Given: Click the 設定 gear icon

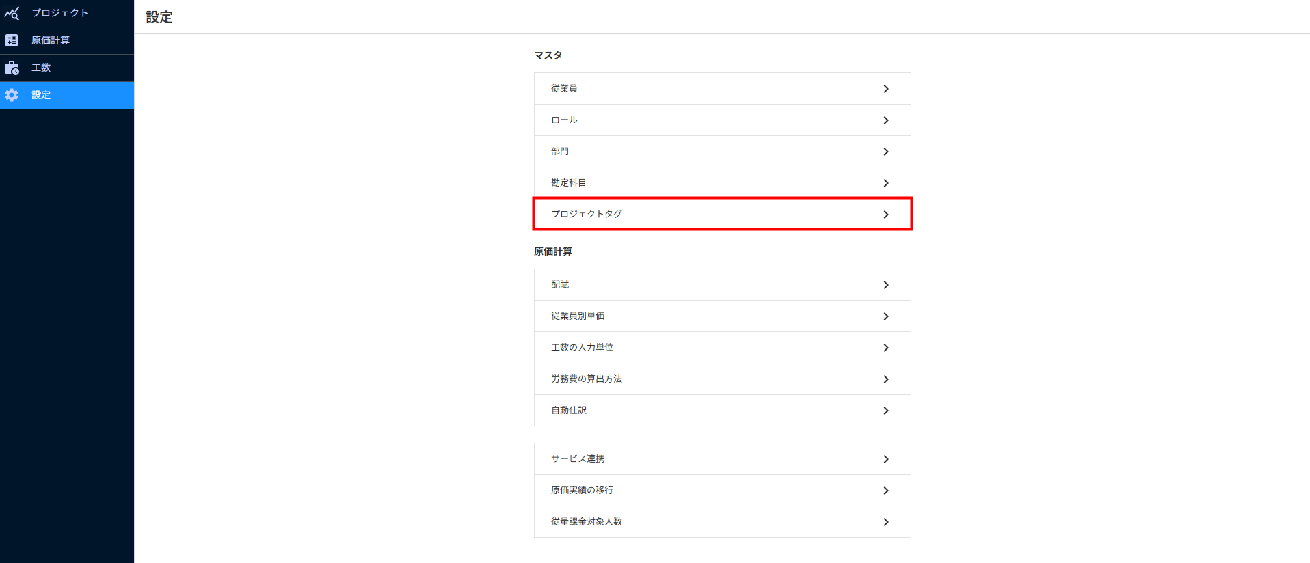Looking at the screenshot, I should point(12,95).
